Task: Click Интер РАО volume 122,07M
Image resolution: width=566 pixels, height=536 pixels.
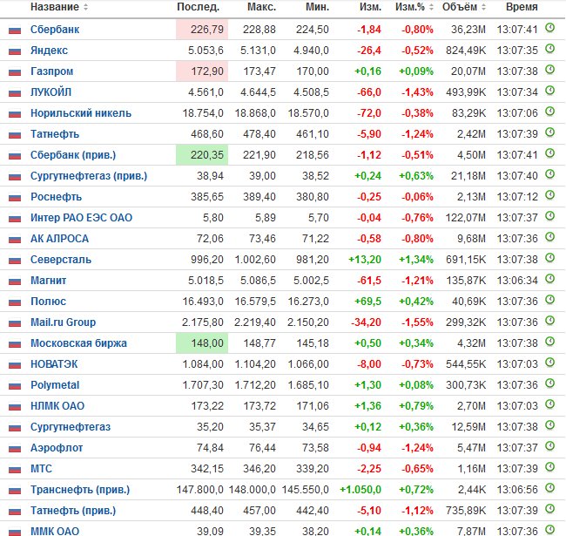Action: 466,218
